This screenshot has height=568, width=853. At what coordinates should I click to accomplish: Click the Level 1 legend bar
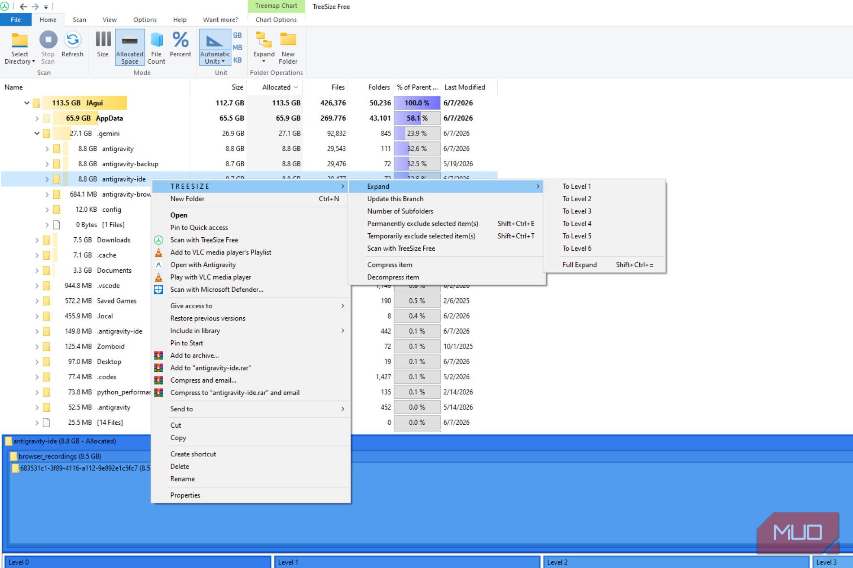pos(407,562)
